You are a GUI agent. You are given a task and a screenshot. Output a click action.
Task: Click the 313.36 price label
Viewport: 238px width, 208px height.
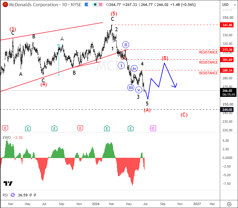point(227,50)
